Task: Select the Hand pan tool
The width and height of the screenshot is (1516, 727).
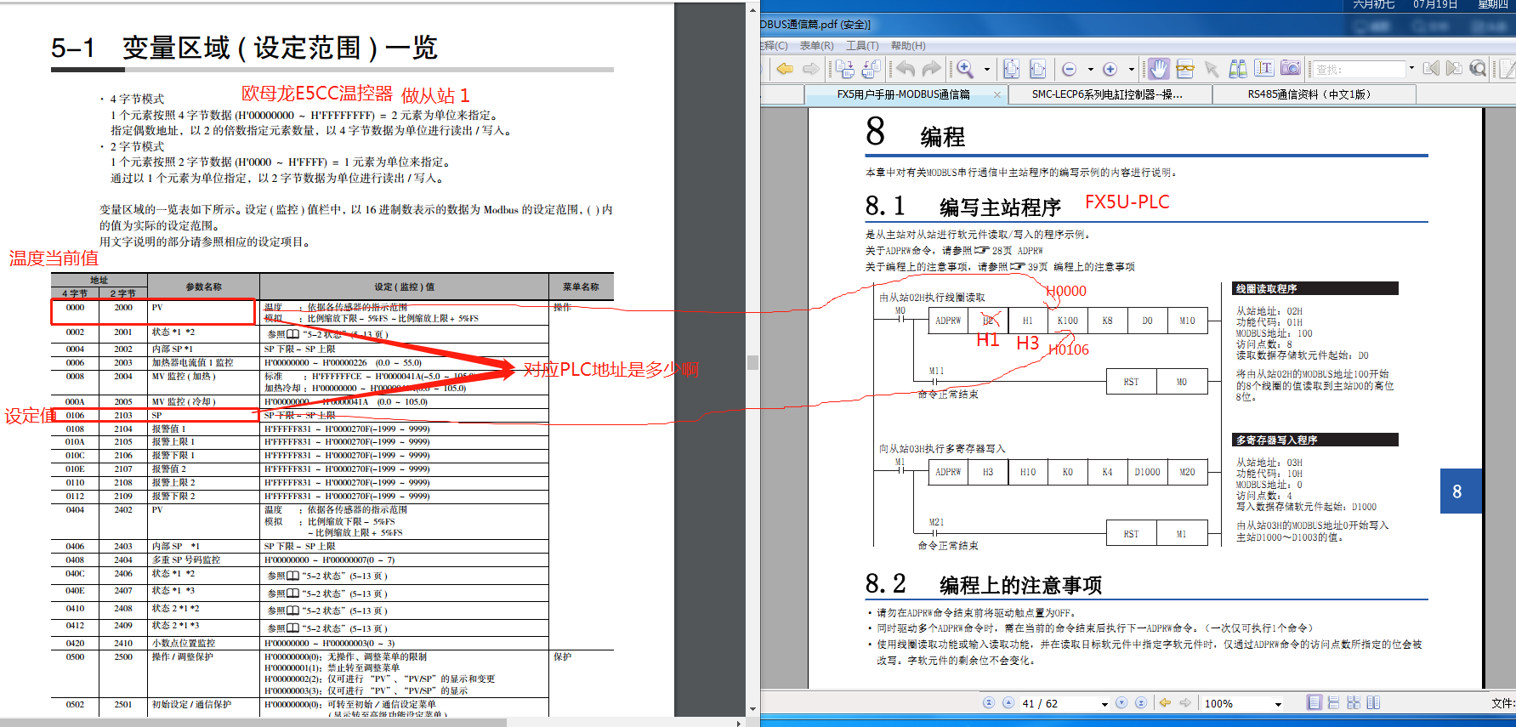Action: click(x=1158, y=69)
